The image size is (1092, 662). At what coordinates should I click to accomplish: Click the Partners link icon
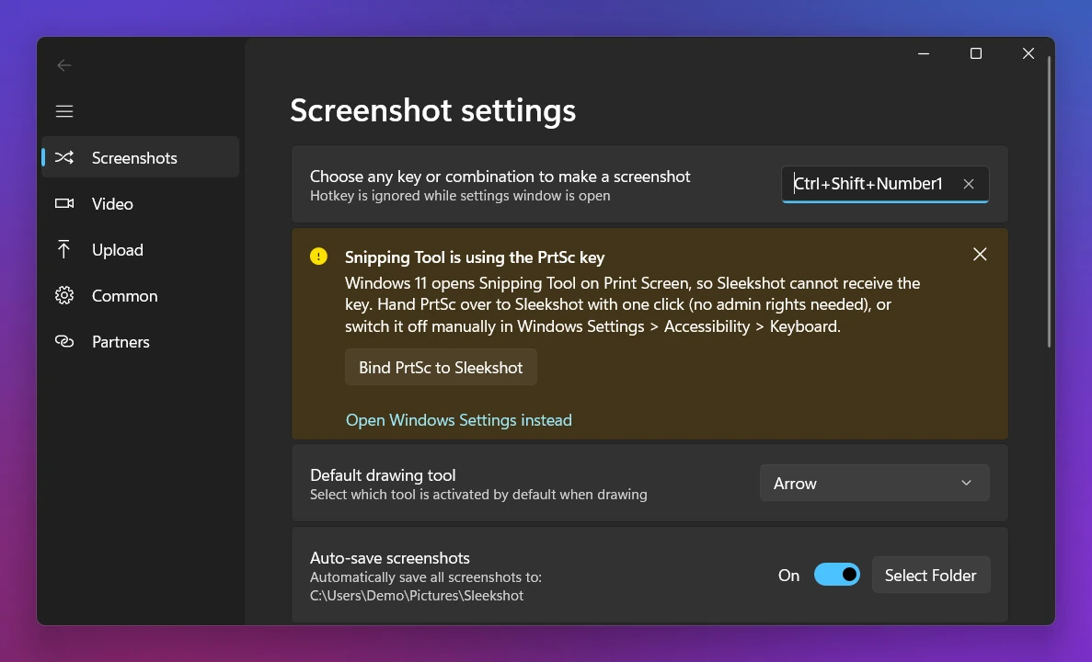[64, 341]
